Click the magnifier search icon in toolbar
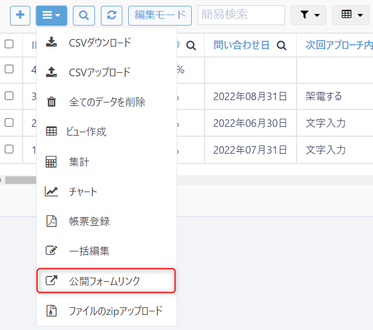Image resolution: width=373 pixels, height=330 pixels. tap(84, 15)
